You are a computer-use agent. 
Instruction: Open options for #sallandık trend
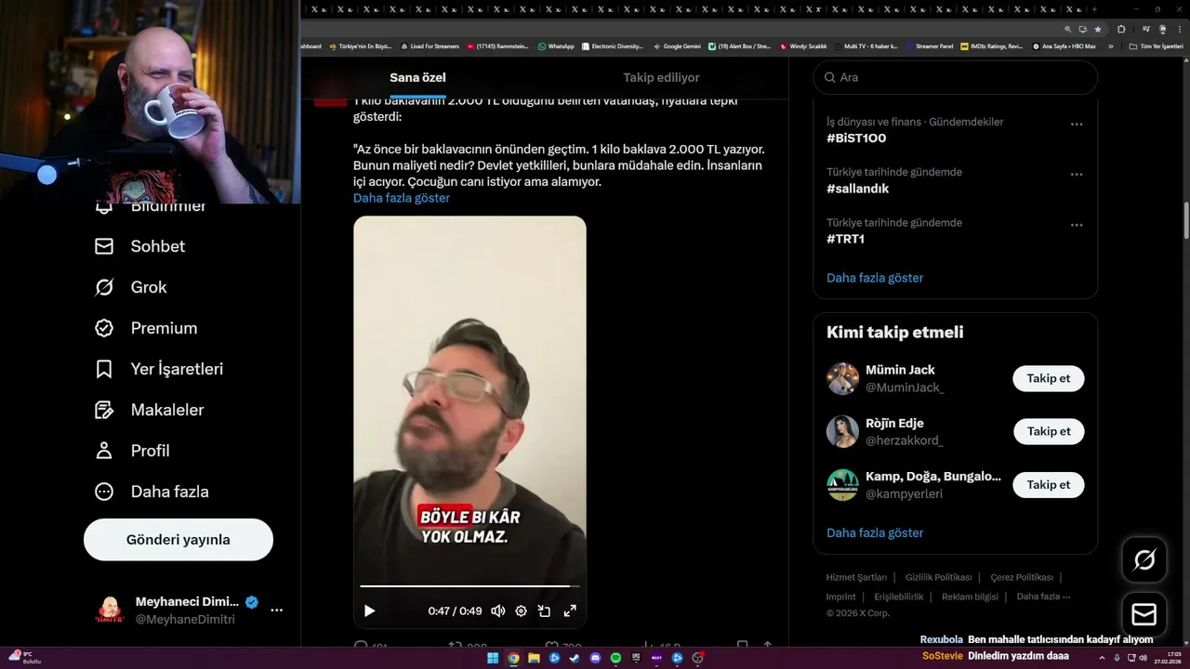pyautogui.click(x=1077, y=174)
